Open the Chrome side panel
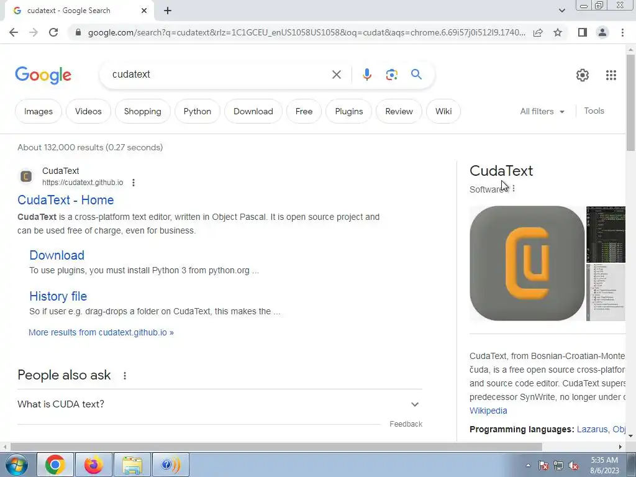The width and height of the screenshot is (636, 477). 583,32
